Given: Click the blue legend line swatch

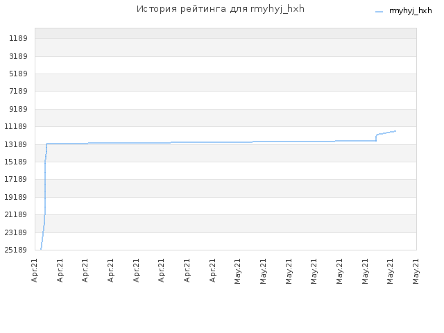Looking at the screenshot, I should 379,12.
